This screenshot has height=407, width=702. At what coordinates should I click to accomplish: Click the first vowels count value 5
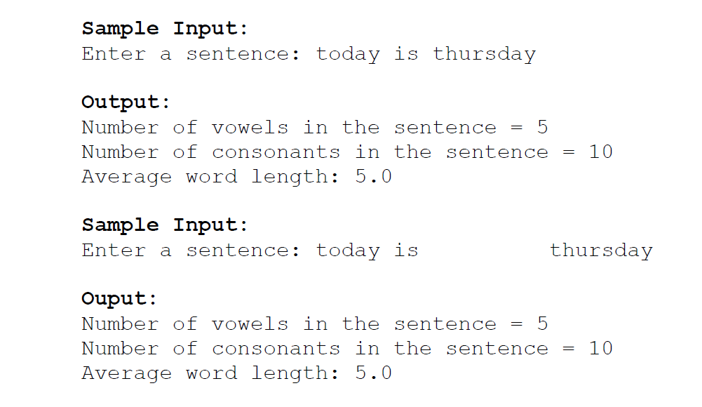543,127
